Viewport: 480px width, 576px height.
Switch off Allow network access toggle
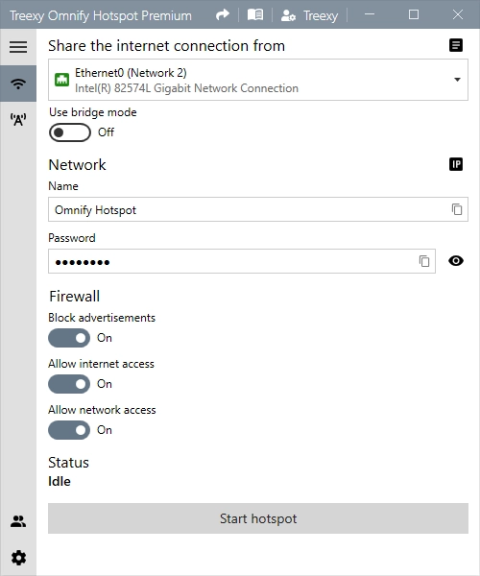69,430
